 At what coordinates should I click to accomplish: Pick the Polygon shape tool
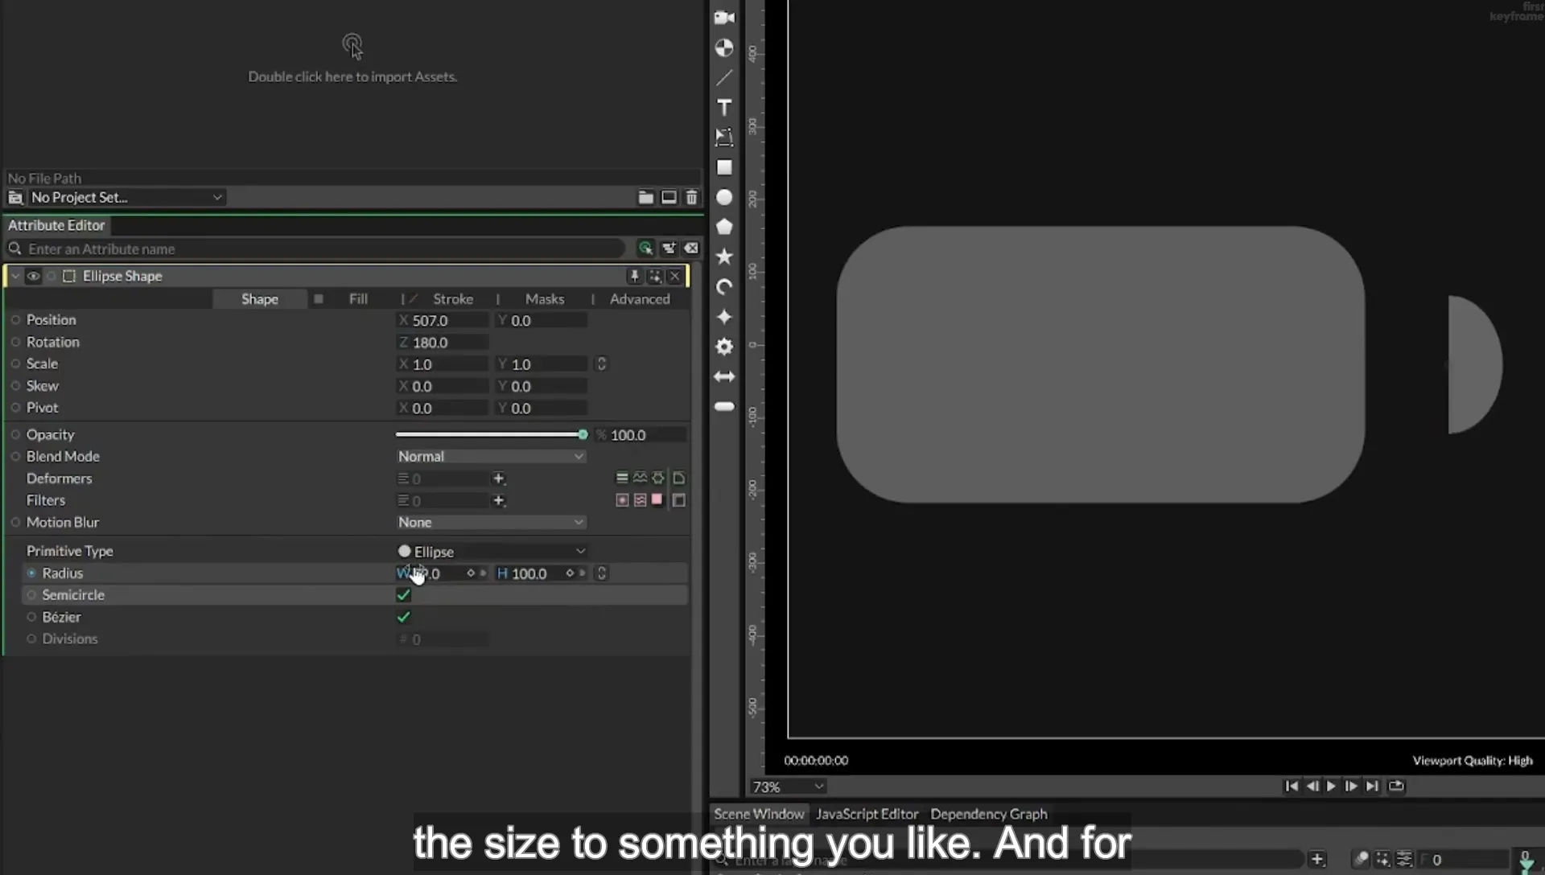pyautogui.click(x=724, y=227)
